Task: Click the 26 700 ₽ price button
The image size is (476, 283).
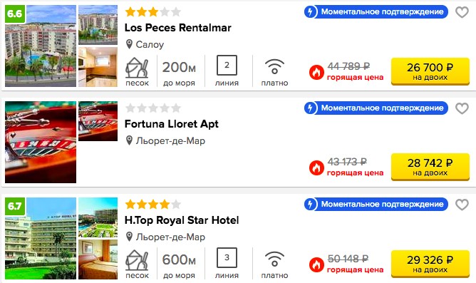Action: click(x=430, y=71)
